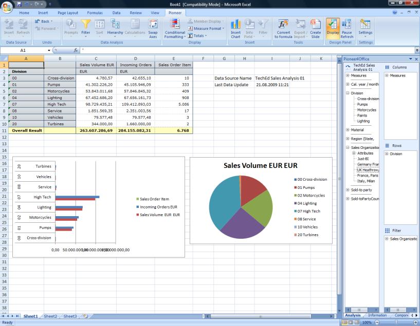Switch to Normal view in status bar
This screenshot has width=420, height=326.
click(x=345, y=322)
